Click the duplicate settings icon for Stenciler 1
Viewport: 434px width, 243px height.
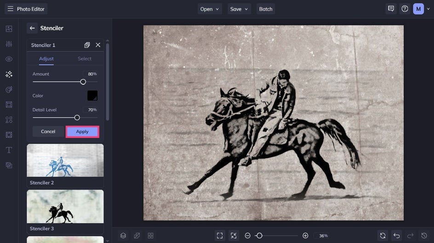click(87, 45)
